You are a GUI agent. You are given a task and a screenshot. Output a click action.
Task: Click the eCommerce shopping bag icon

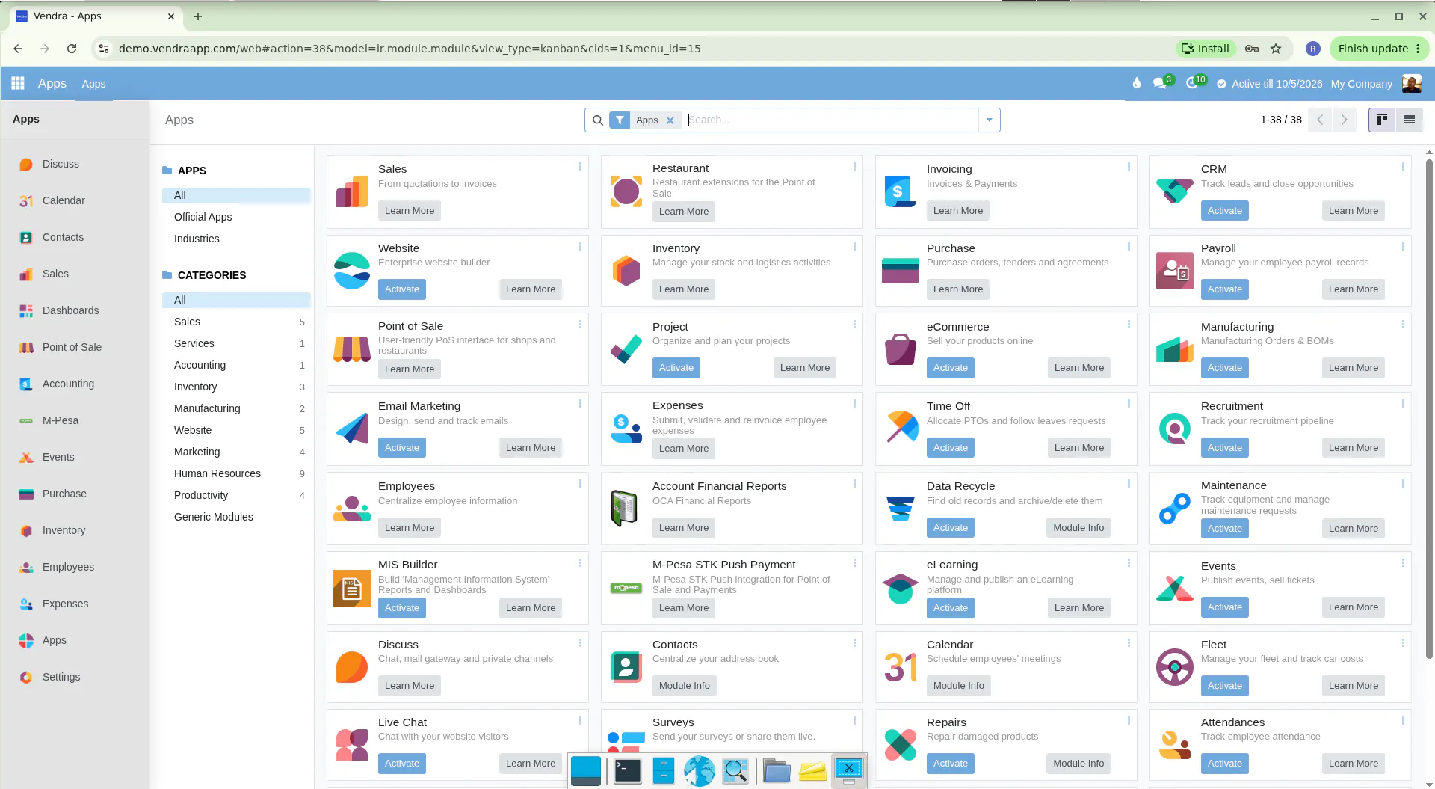(x=901, y=349)
